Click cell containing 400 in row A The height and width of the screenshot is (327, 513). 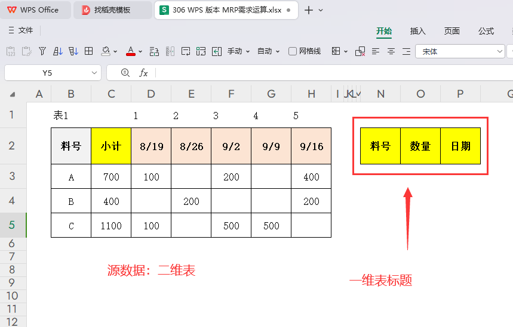pos(311,176)
